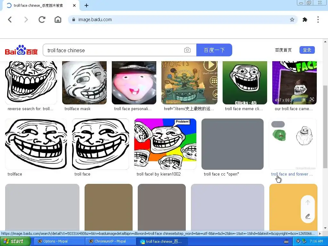Go back with the browser back arrow
328x246 pixels.
coord(10,20)
